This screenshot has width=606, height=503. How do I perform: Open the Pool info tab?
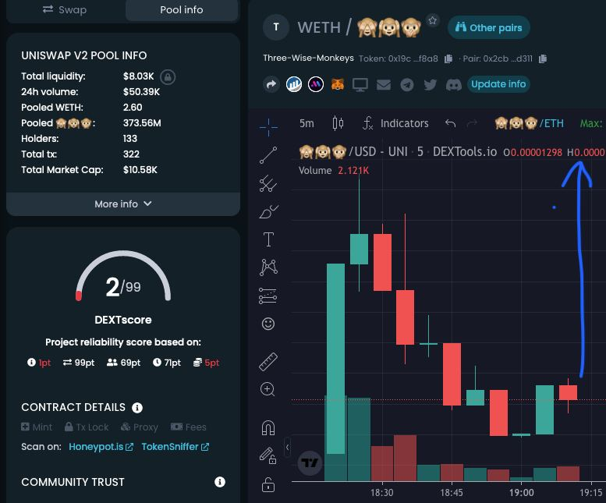point(181,9)
